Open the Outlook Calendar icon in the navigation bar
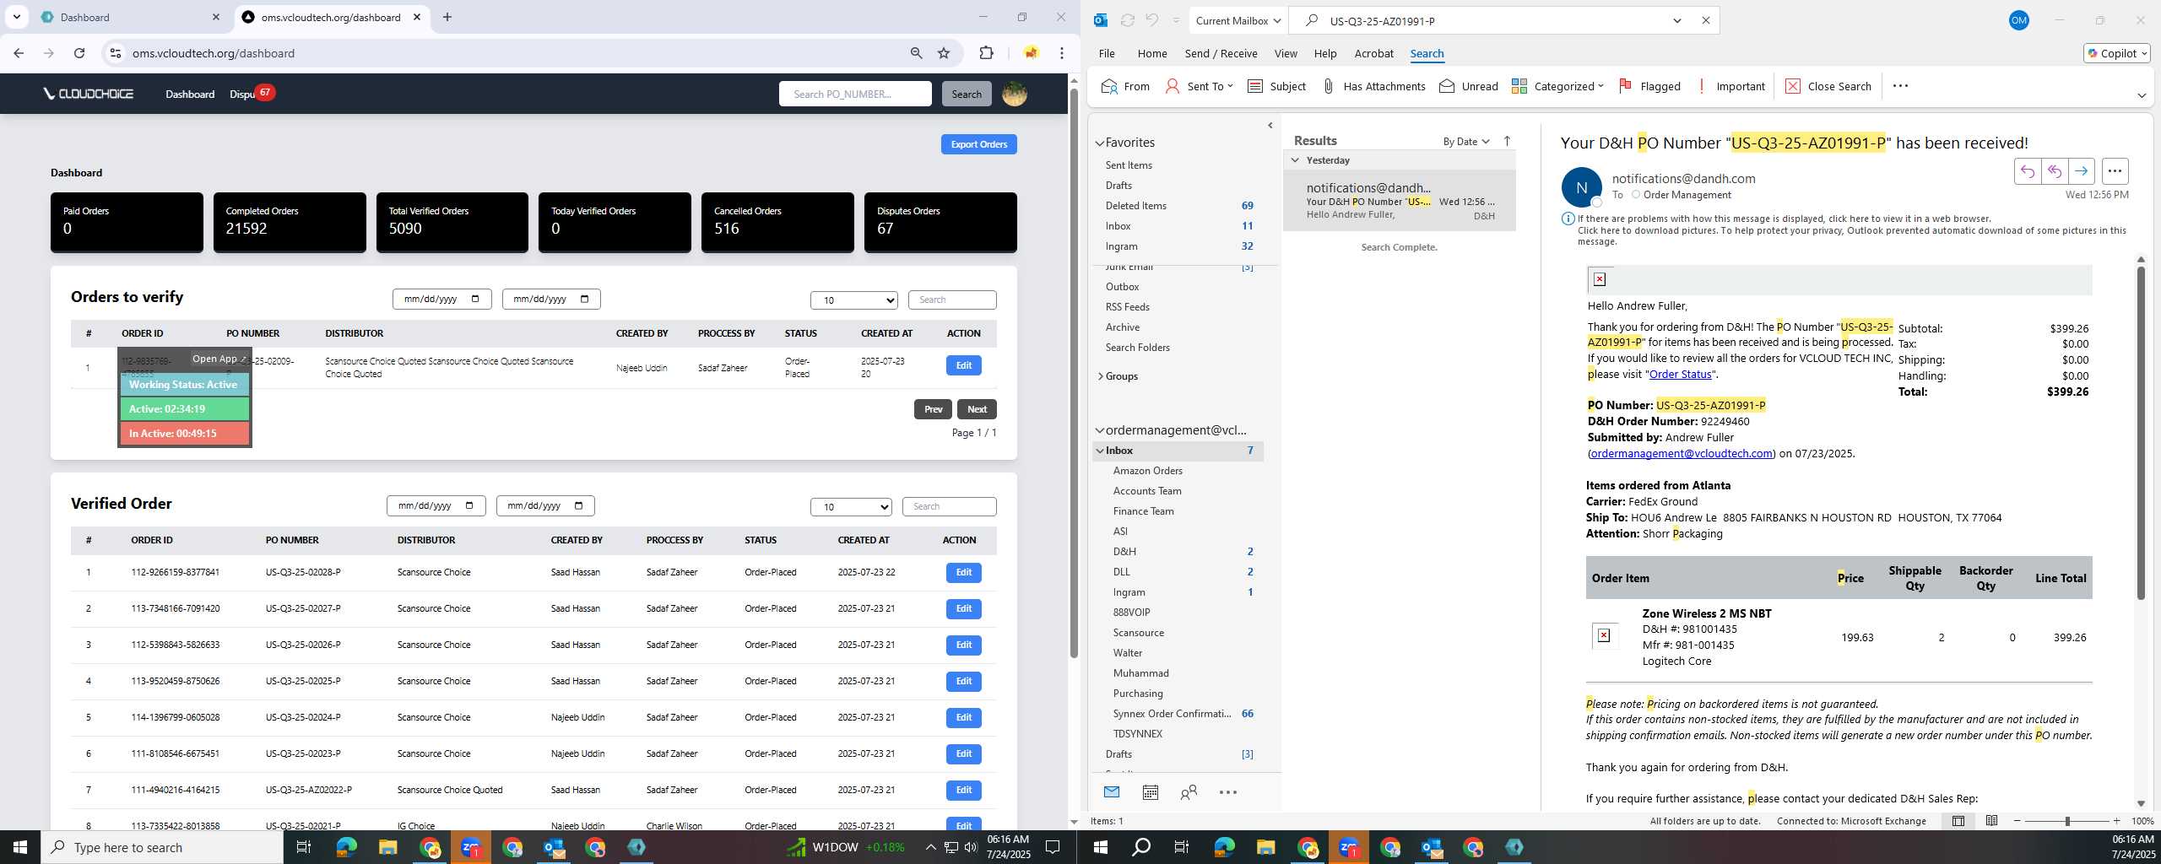This screenshot has width=2161, height=864. (1150, 792)
